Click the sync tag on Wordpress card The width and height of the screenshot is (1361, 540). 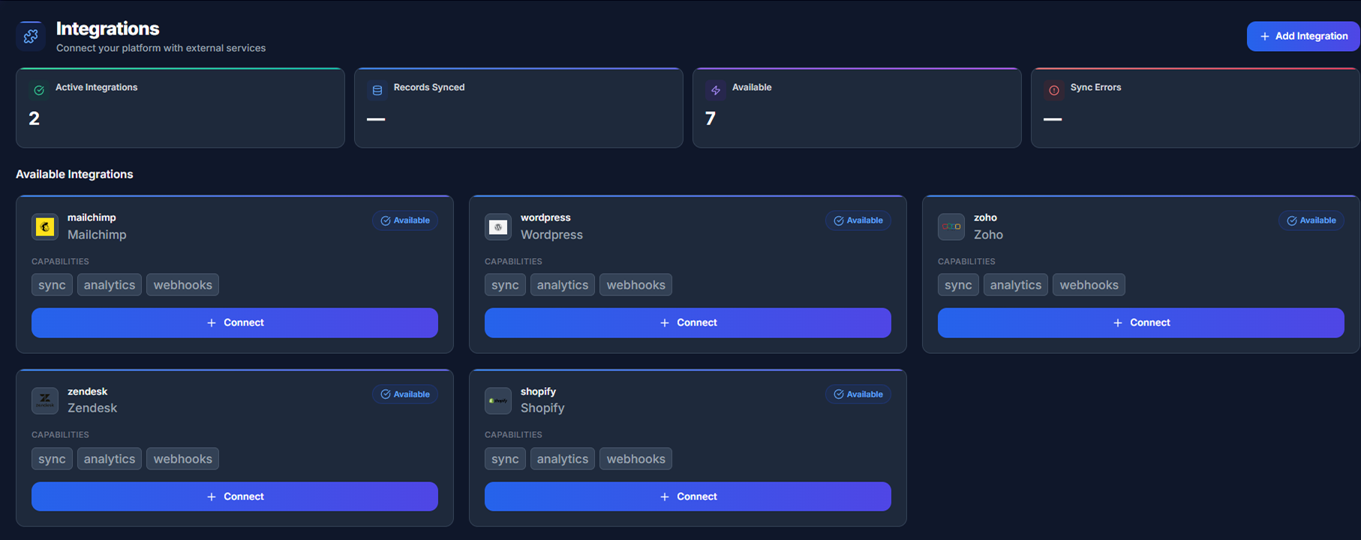click(505, 285)
